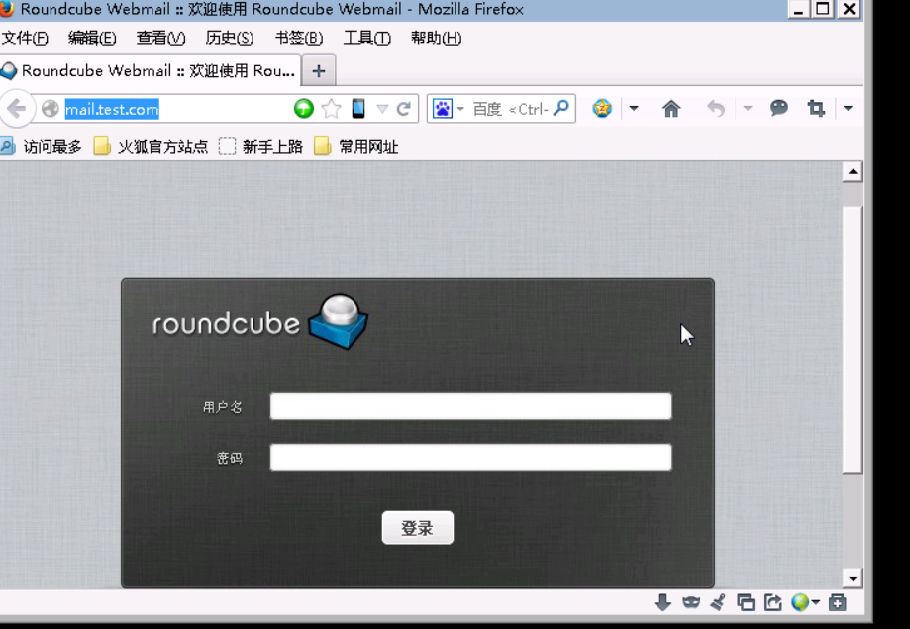Screen dimensions: 910x629
Task: Open the 文件(F) menu
Action: tap(25, 38)
